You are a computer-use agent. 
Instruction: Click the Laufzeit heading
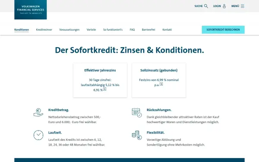[x=55, y=133]
